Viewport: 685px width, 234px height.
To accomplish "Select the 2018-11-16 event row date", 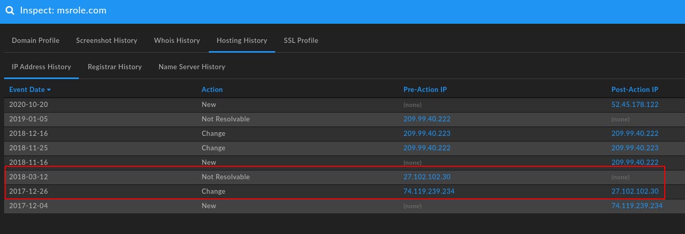I will pos(28,162).
